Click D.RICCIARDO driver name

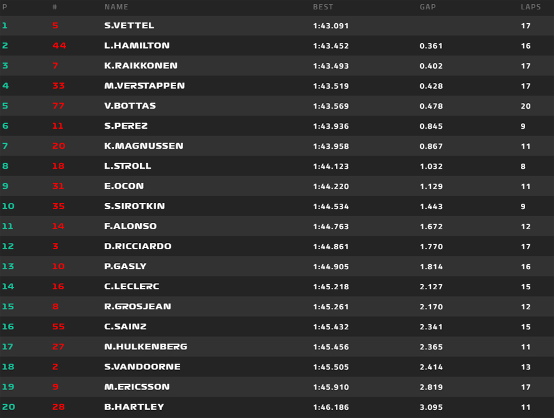click(x=138, y=246)
